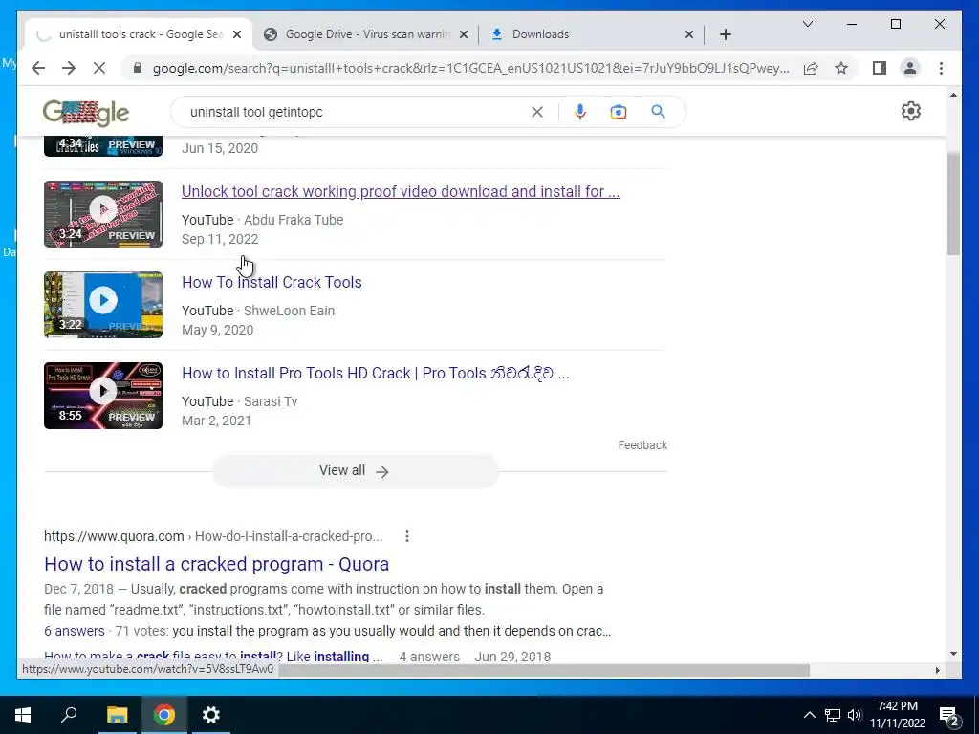Close the unistalll tools crack tab
Image resolution: width=979 pixels, height=734 pixels.
[237, 35]
